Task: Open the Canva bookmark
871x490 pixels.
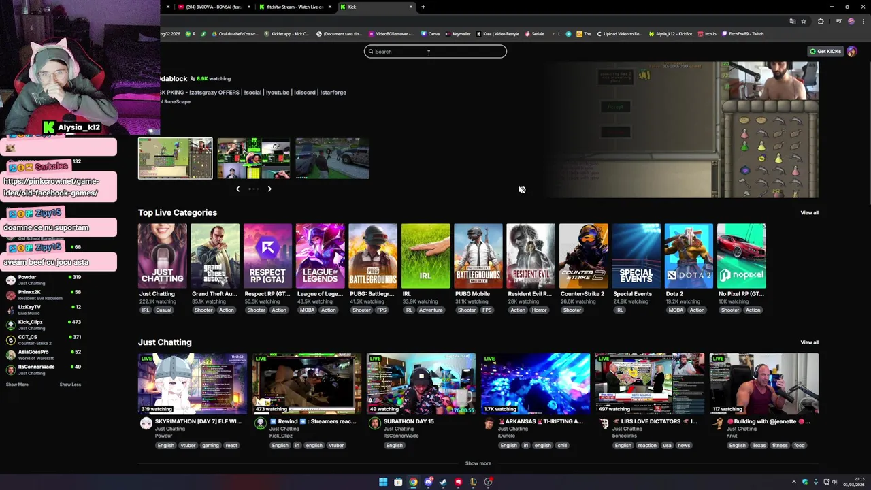Action: click(430, 34)
